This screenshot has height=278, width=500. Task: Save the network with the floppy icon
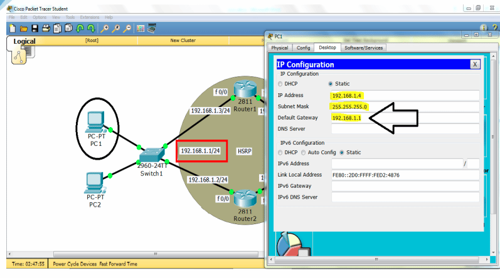pos(35,29)
